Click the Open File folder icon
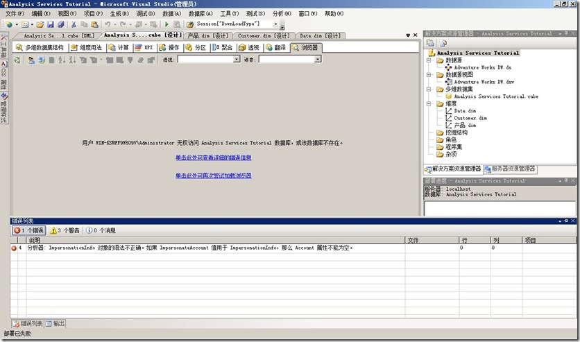Image resolution: width=580 pixels, height=342 pixels. click(x=40, y=24)
